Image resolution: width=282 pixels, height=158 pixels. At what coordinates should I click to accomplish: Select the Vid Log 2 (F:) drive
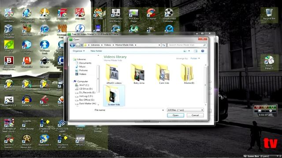point(86,96)
